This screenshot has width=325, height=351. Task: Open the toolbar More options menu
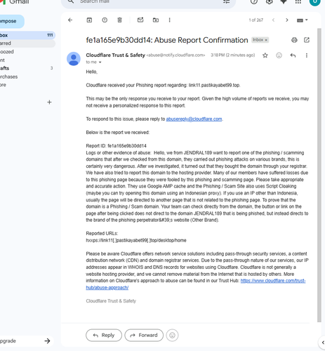(x=170, y=20)
